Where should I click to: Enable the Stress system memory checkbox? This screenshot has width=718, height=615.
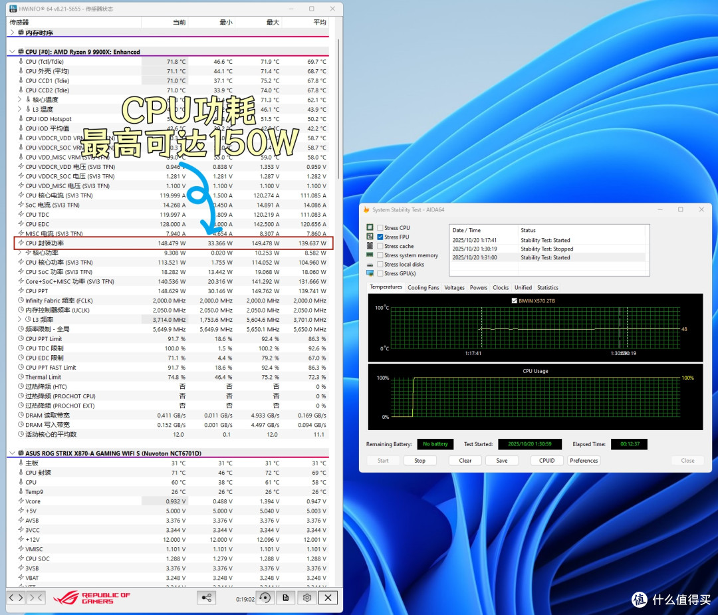380,255
